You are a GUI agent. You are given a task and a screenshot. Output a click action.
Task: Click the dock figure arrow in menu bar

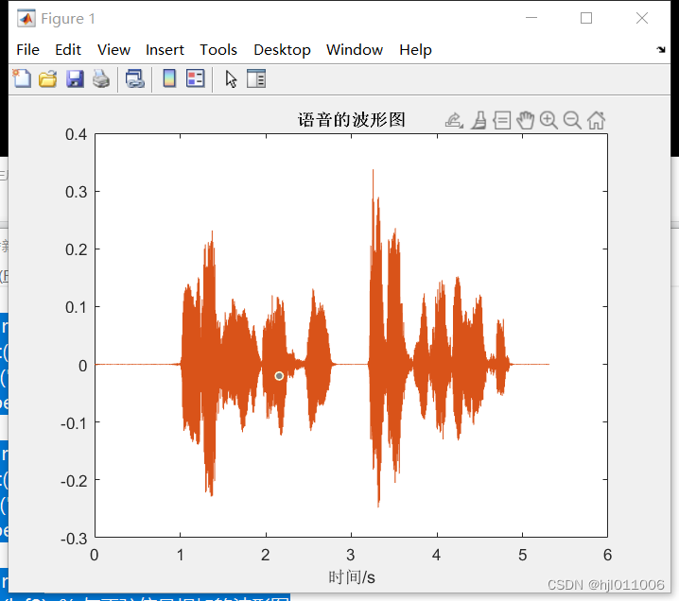(x=661, y=50)
